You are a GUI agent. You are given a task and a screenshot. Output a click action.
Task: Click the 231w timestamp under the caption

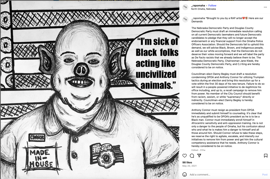coord(202,150)
